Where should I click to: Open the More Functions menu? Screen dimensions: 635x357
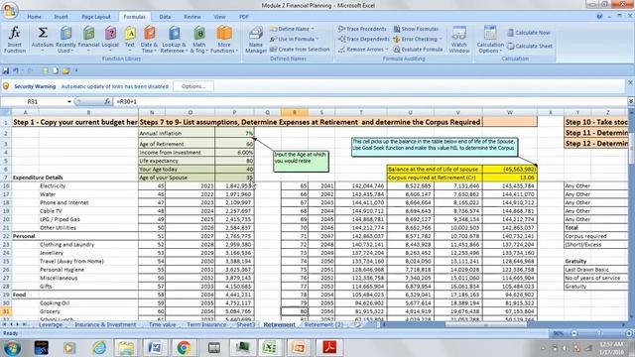tap(224, 39)
